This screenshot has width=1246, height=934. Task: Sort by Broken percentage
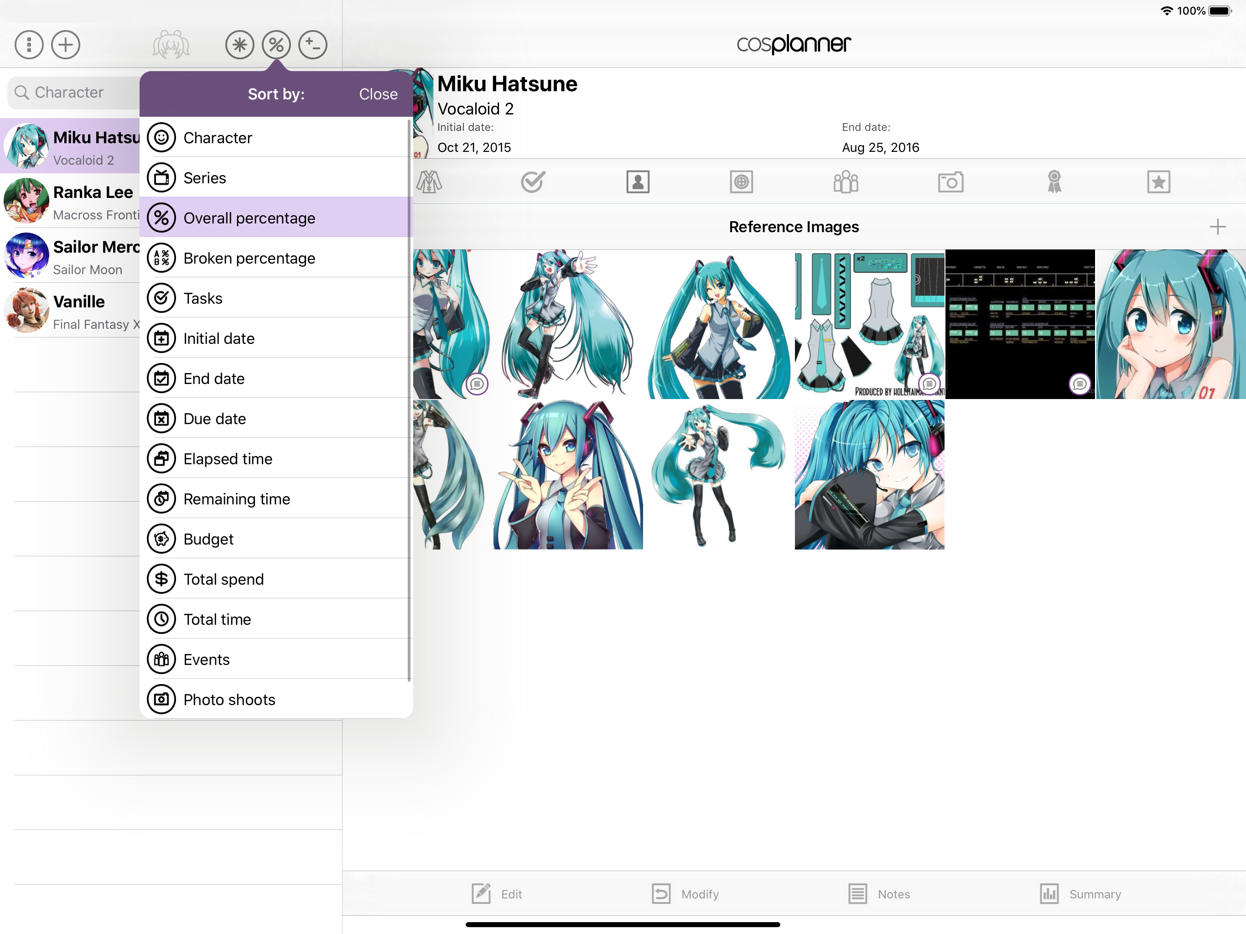tap(276, 257)
